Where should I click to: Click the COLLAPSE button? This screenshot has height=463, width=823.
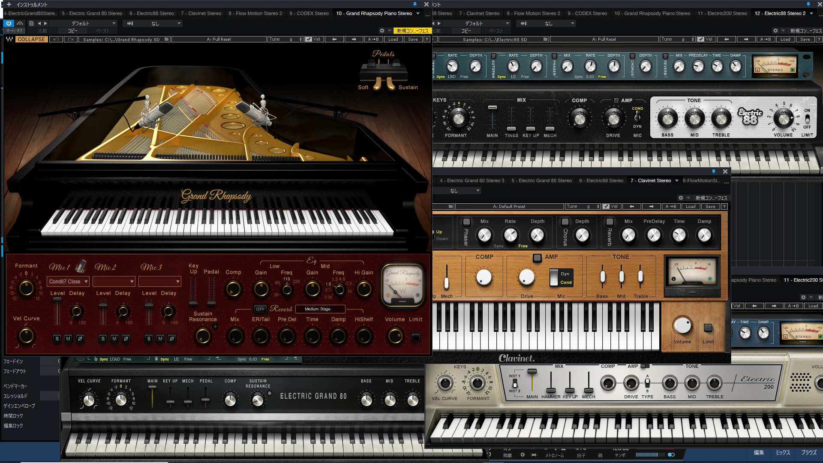(31, 39)
